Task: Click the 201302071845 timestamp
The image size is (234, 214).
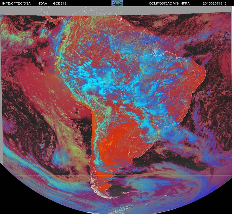Action: coord(215,3)
